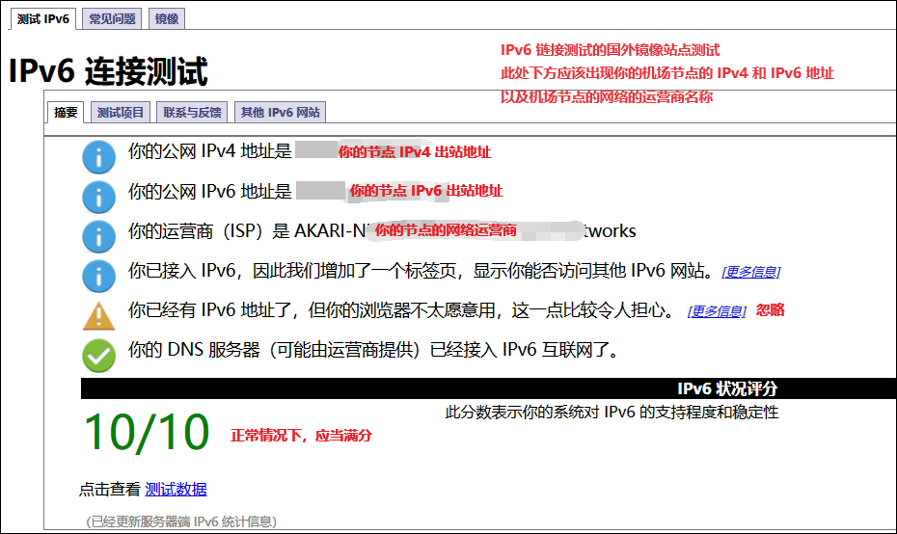Image resolution: width=897 pixels, height=534 pixels.
Task: Click green checkmark icon beside DNS server row
Action: 99,356
